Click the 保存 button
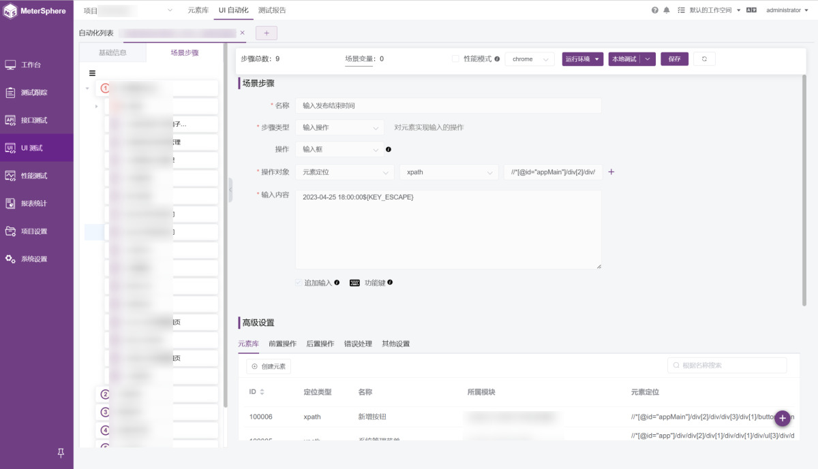 pyautogui.click(x=674, y=59)
